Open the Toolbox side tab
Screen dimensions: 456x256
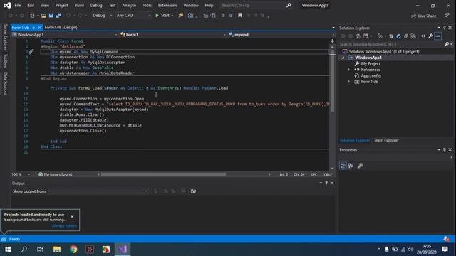[5, 60]
